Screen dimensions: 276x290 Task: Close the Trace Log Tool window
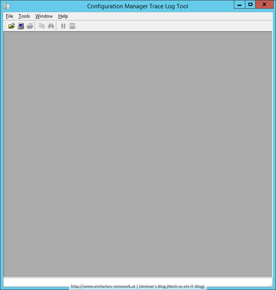(x=264, y=4)
